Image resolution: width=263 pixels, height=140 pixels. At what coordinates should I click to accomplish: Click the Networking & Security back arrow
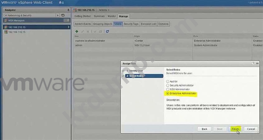(x=6, y=15)
